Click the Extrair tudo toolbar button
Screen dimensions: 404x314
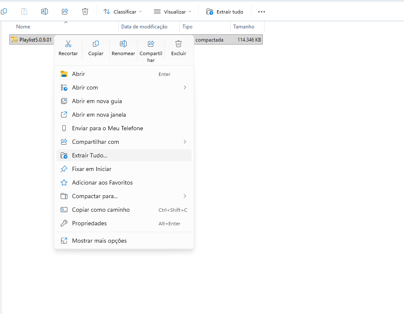(225, 11)
